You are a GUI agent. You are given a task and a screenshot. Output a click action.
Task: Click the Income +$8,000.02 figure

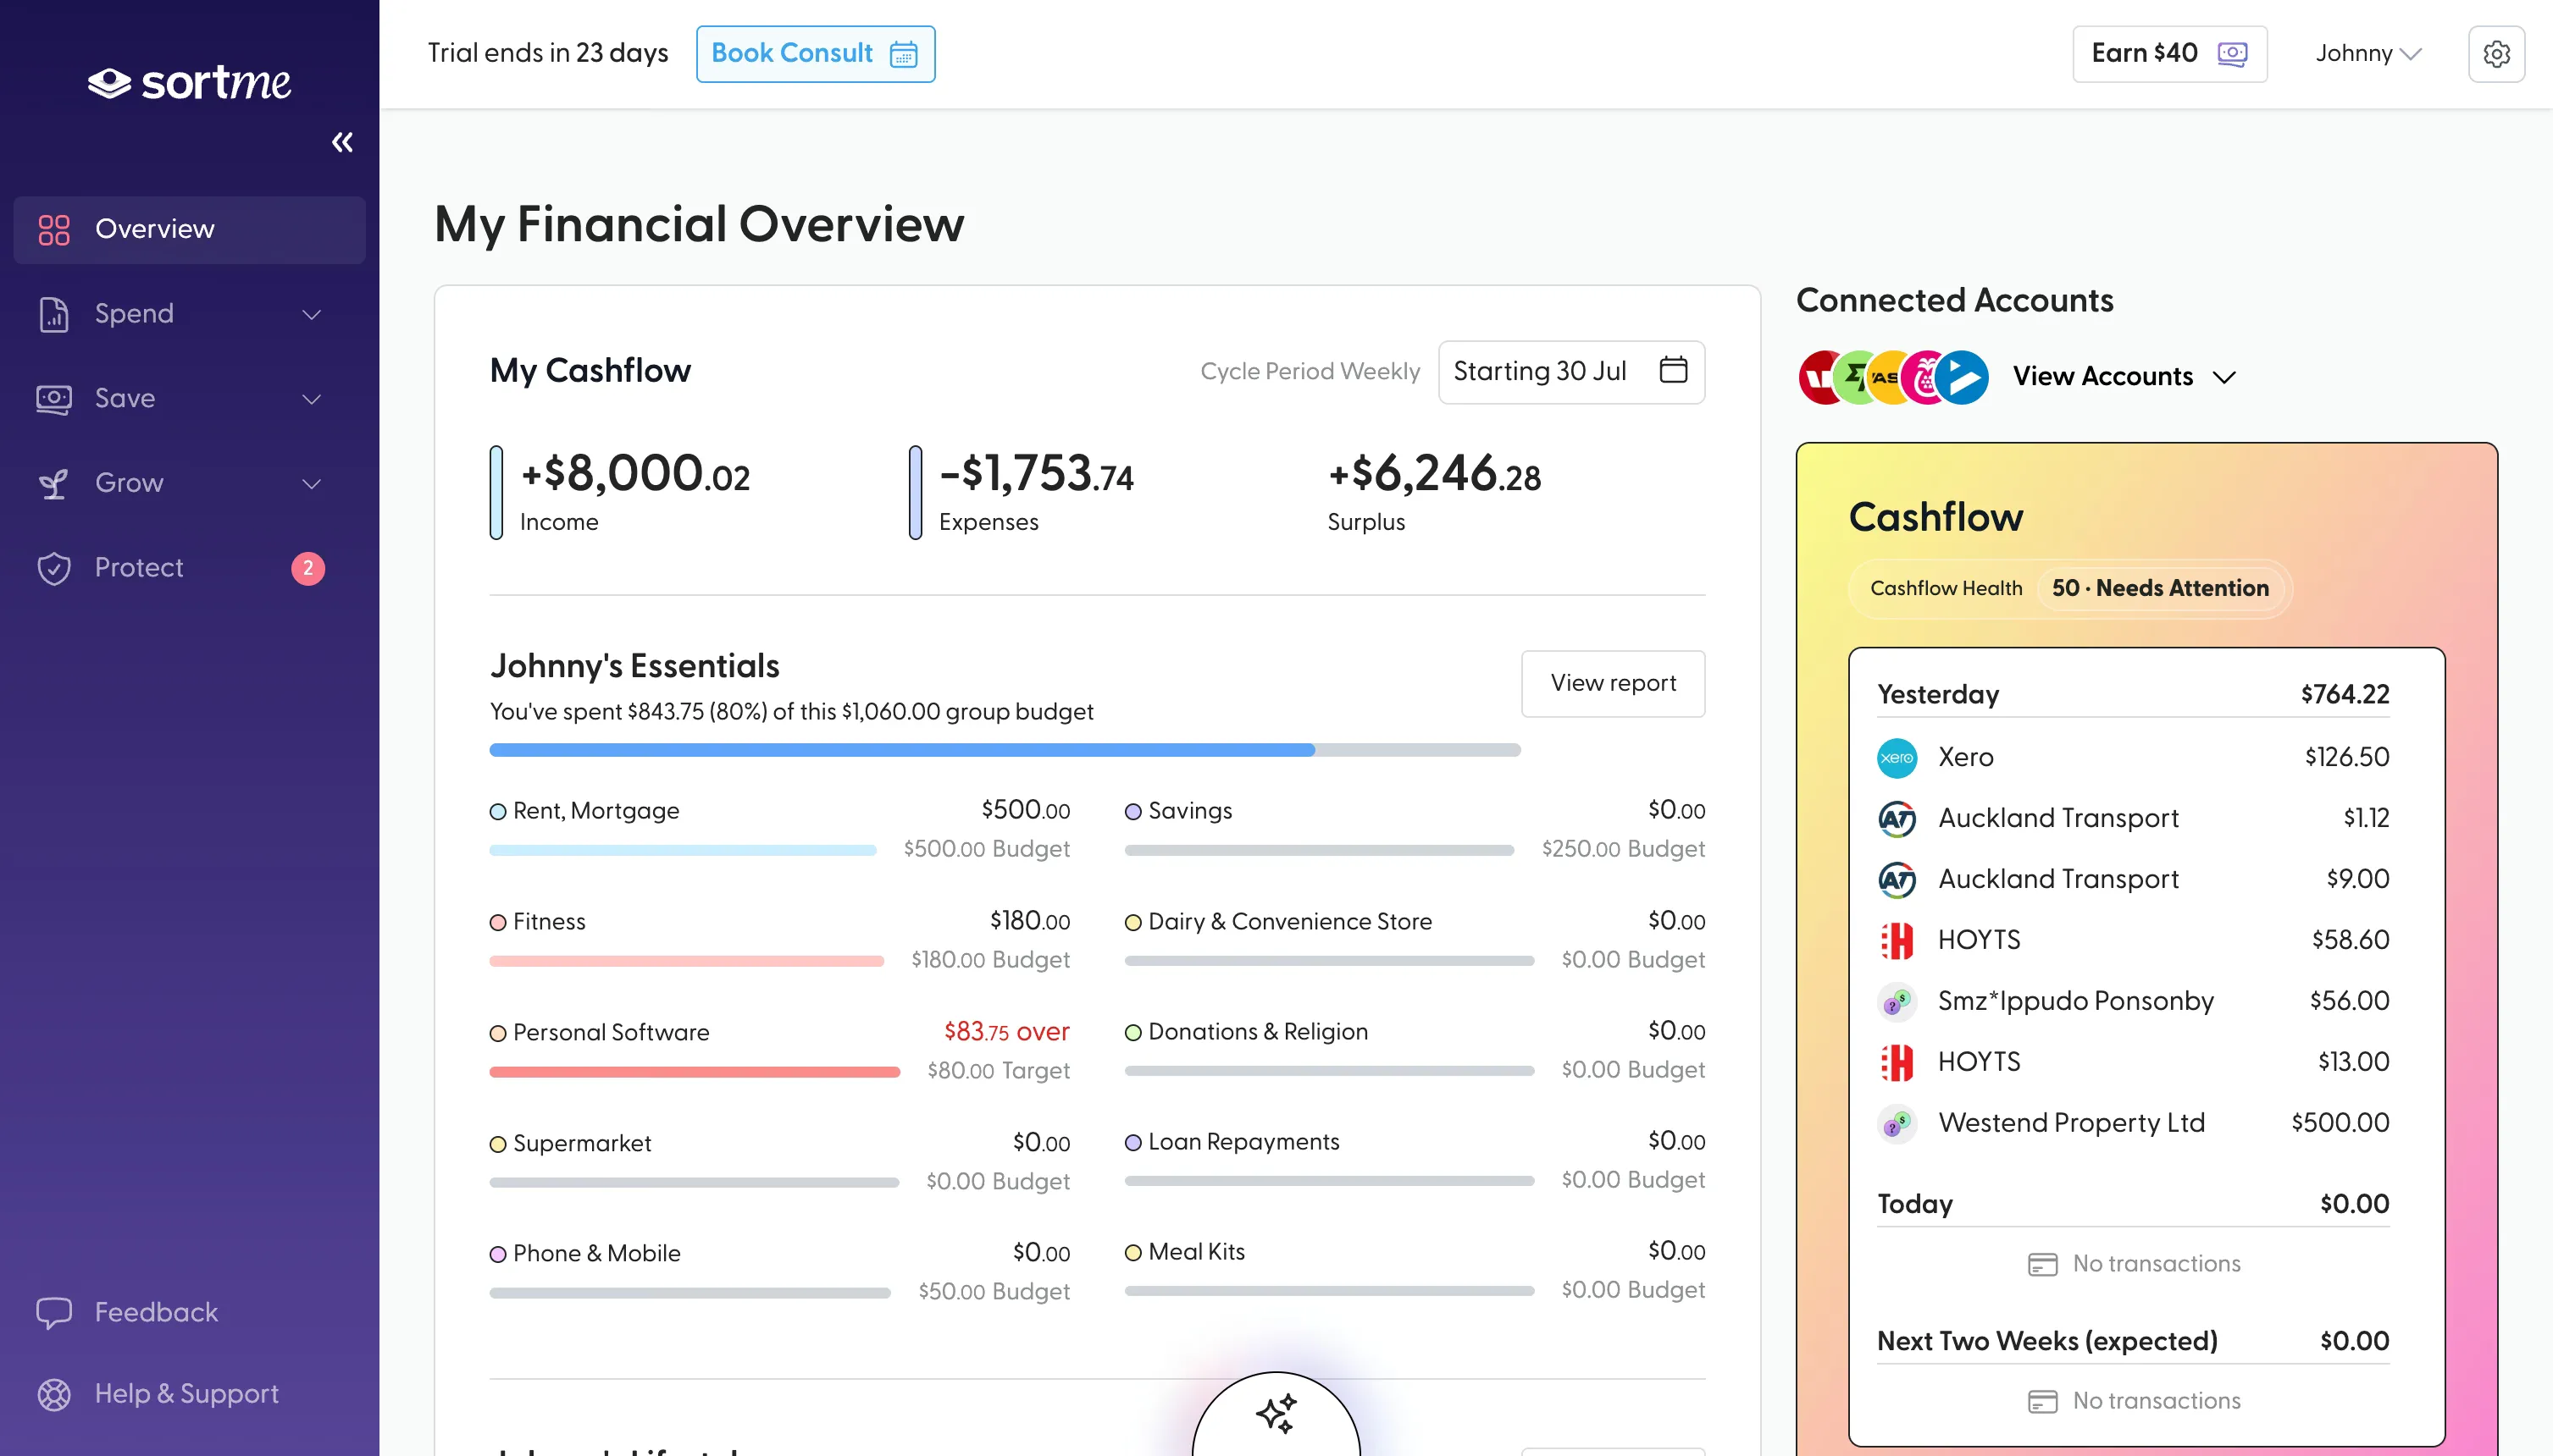pos(635,473)
